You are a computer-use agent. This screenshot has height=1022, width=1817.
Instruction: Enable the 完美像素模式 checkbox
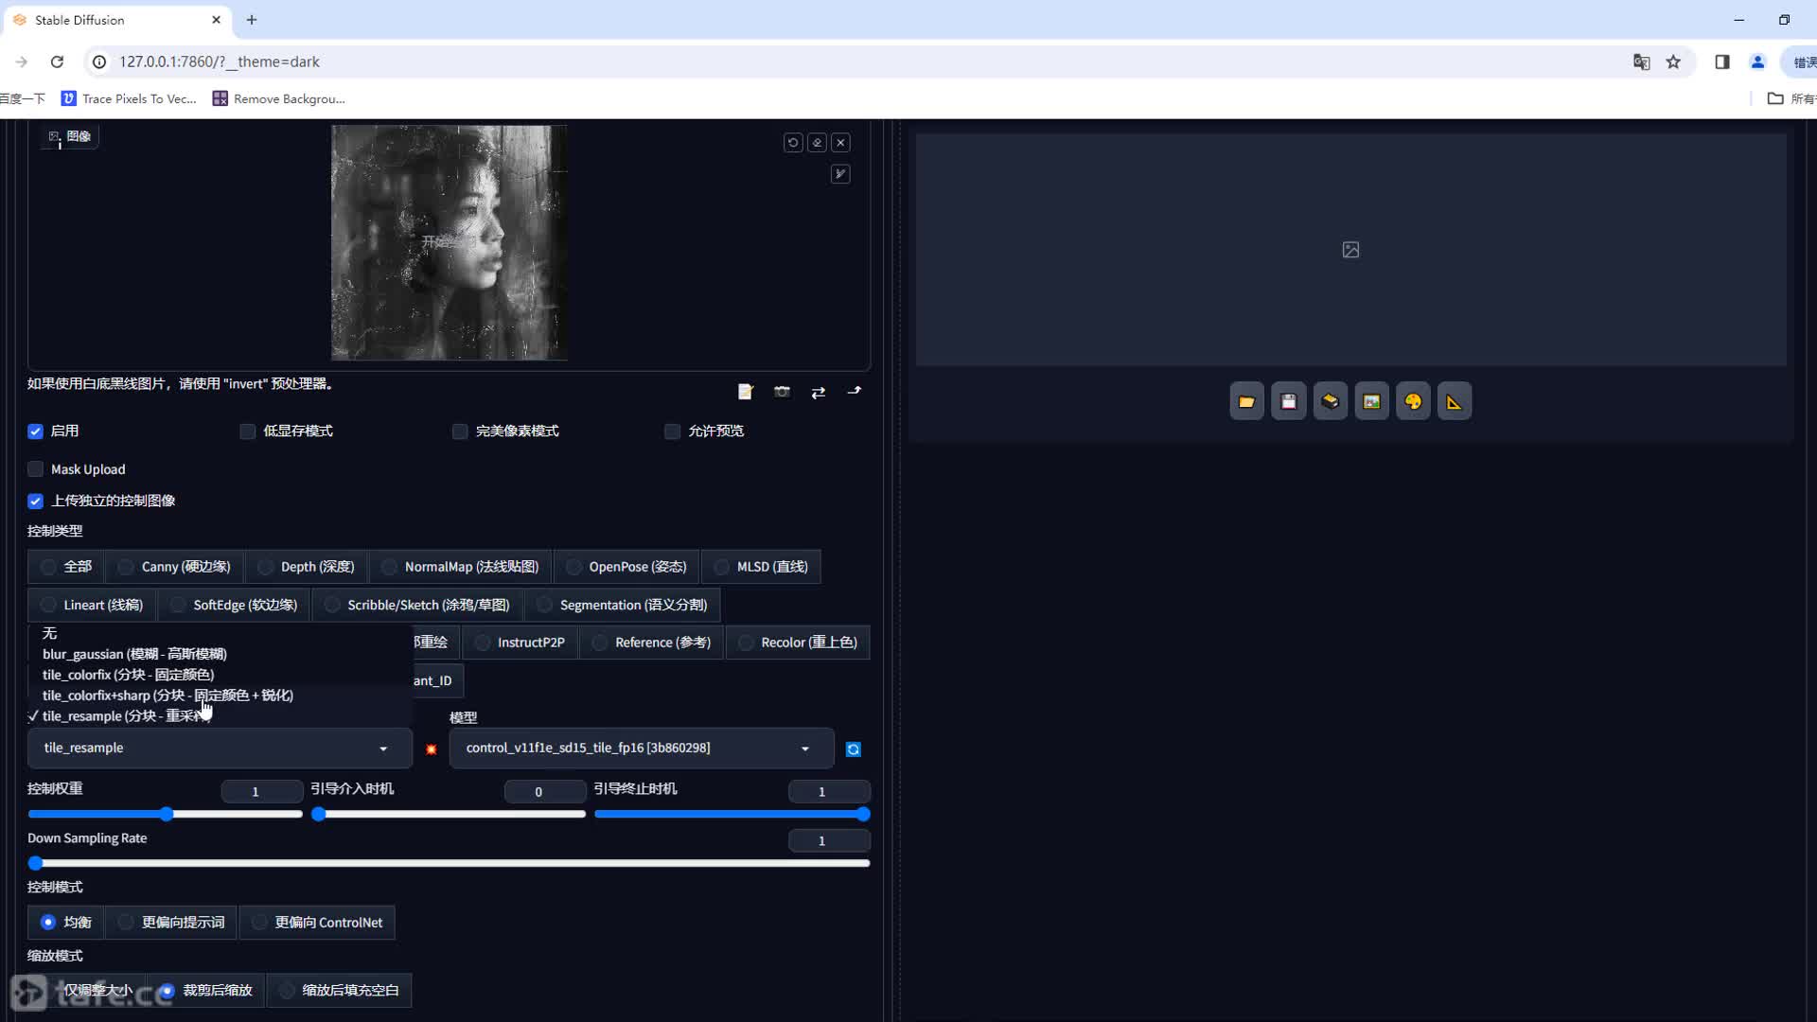(x=460, y=432)
